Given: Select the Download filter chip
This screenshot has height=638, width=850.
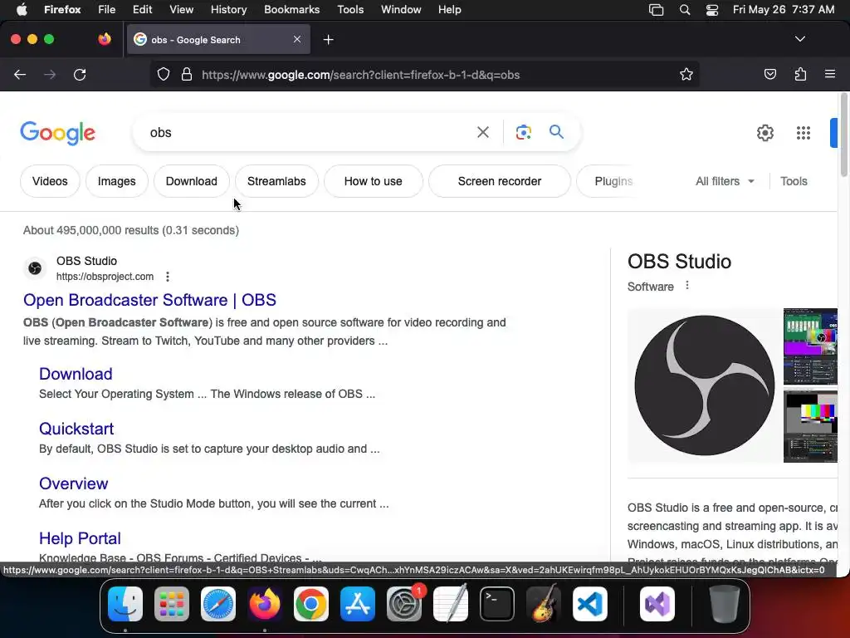Looking at the screenshot, I should 192,181.
